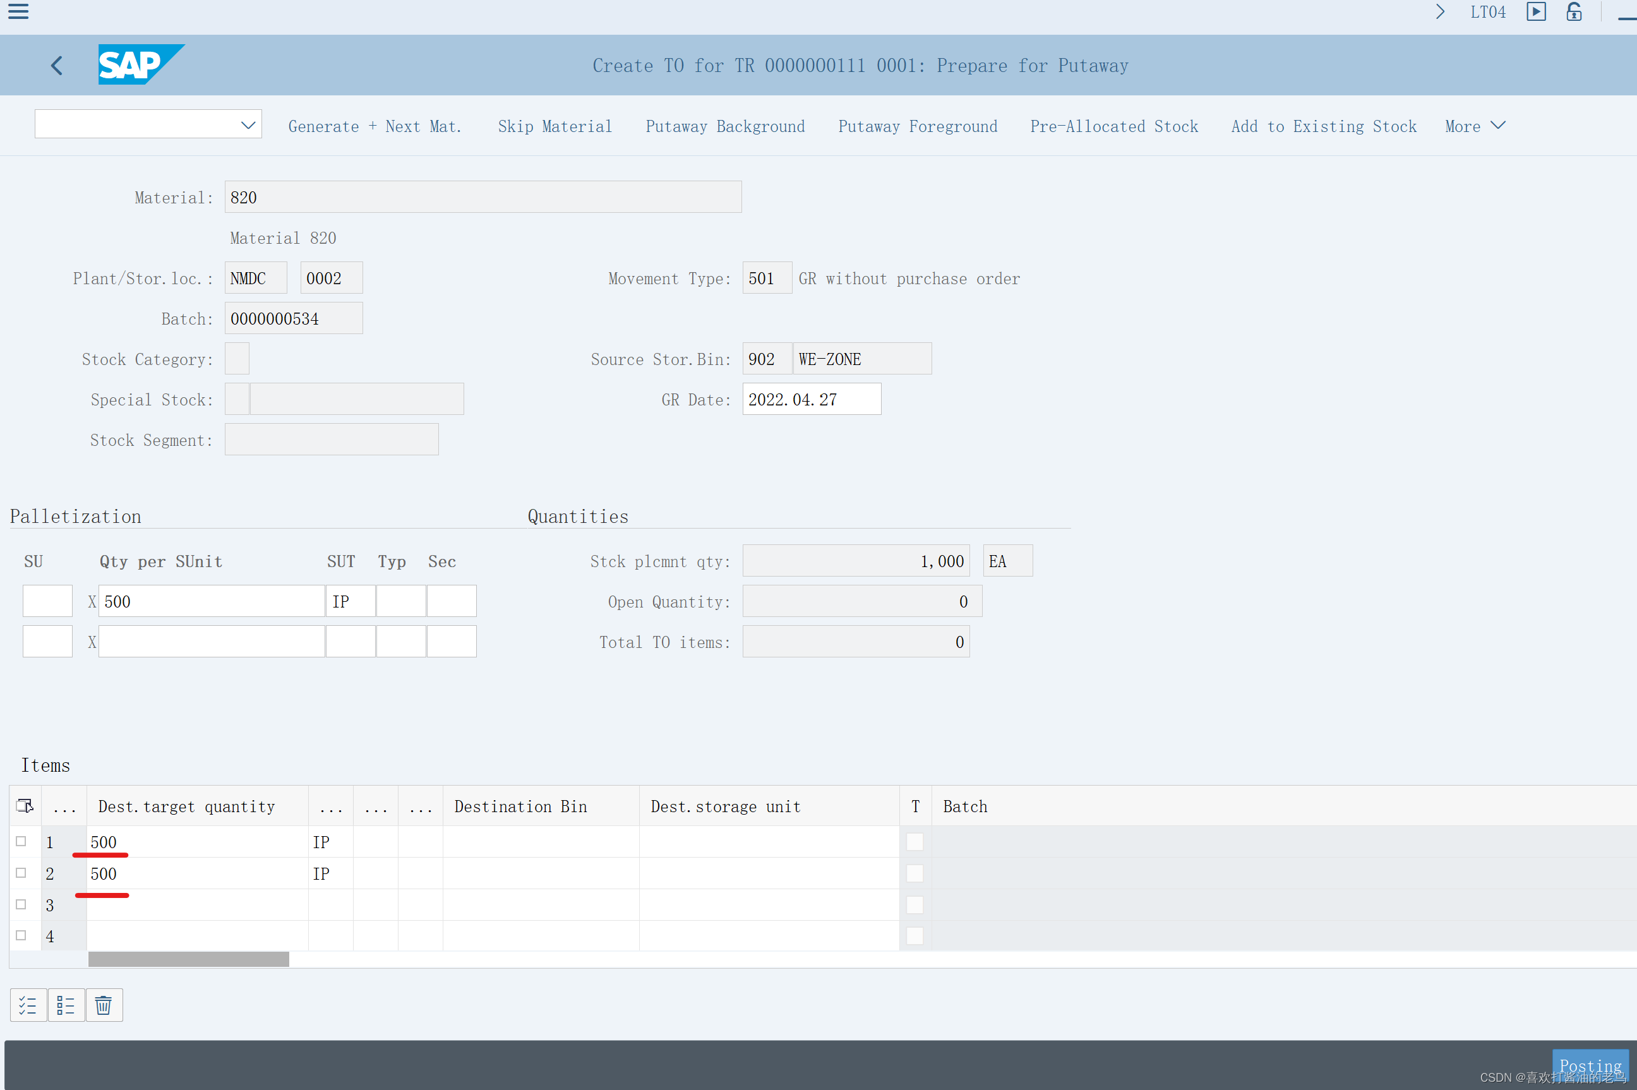Click the SAP logo home icon
This screenshot has width=1637, height=1090.
tap(140, 63)
